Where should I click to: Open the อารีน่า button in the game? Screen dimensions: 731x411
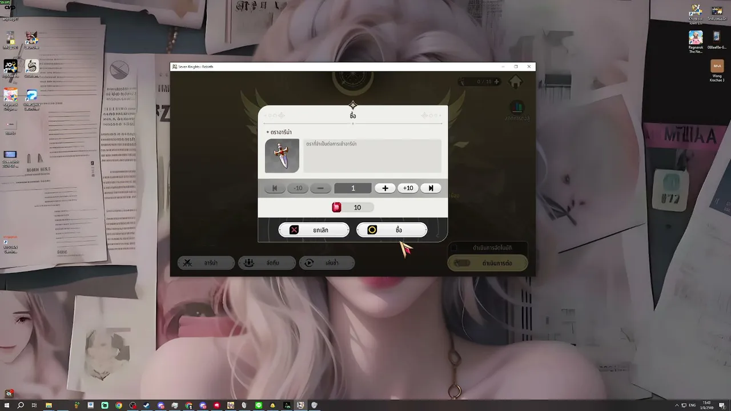(x=206, y=263)
